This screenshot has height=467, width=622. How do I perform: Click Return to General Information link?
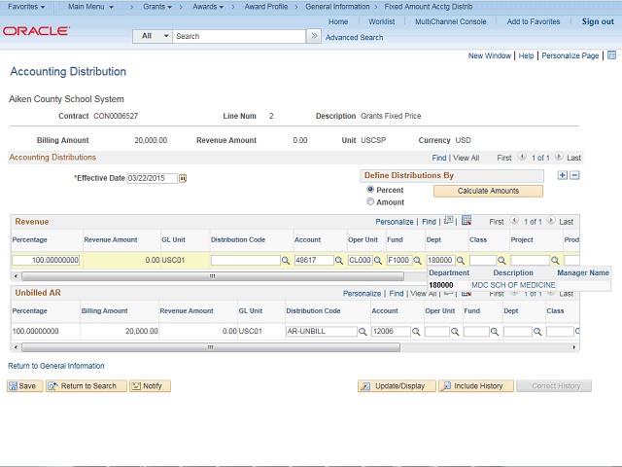coord(56,366)
